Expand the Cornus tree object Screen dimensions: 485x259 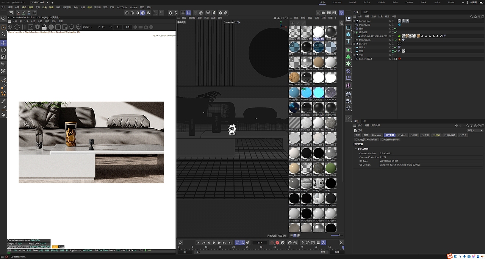354,21
